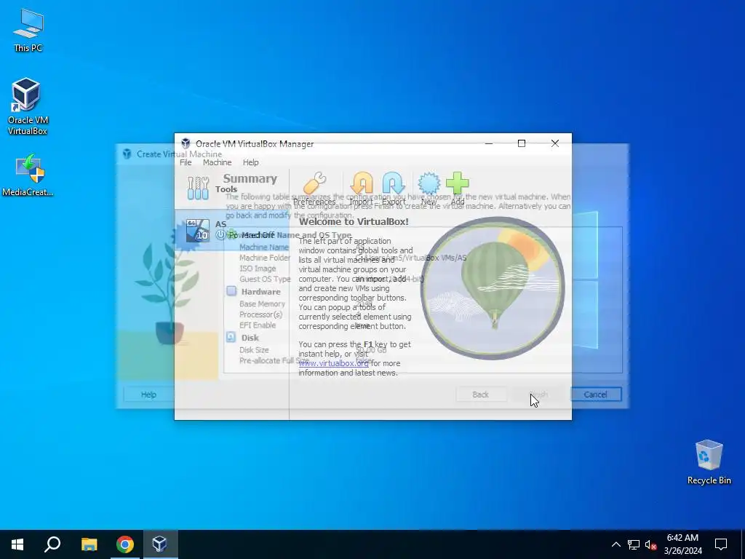
Task: Open the Action Center notifications icon
Action: point(721,544)
